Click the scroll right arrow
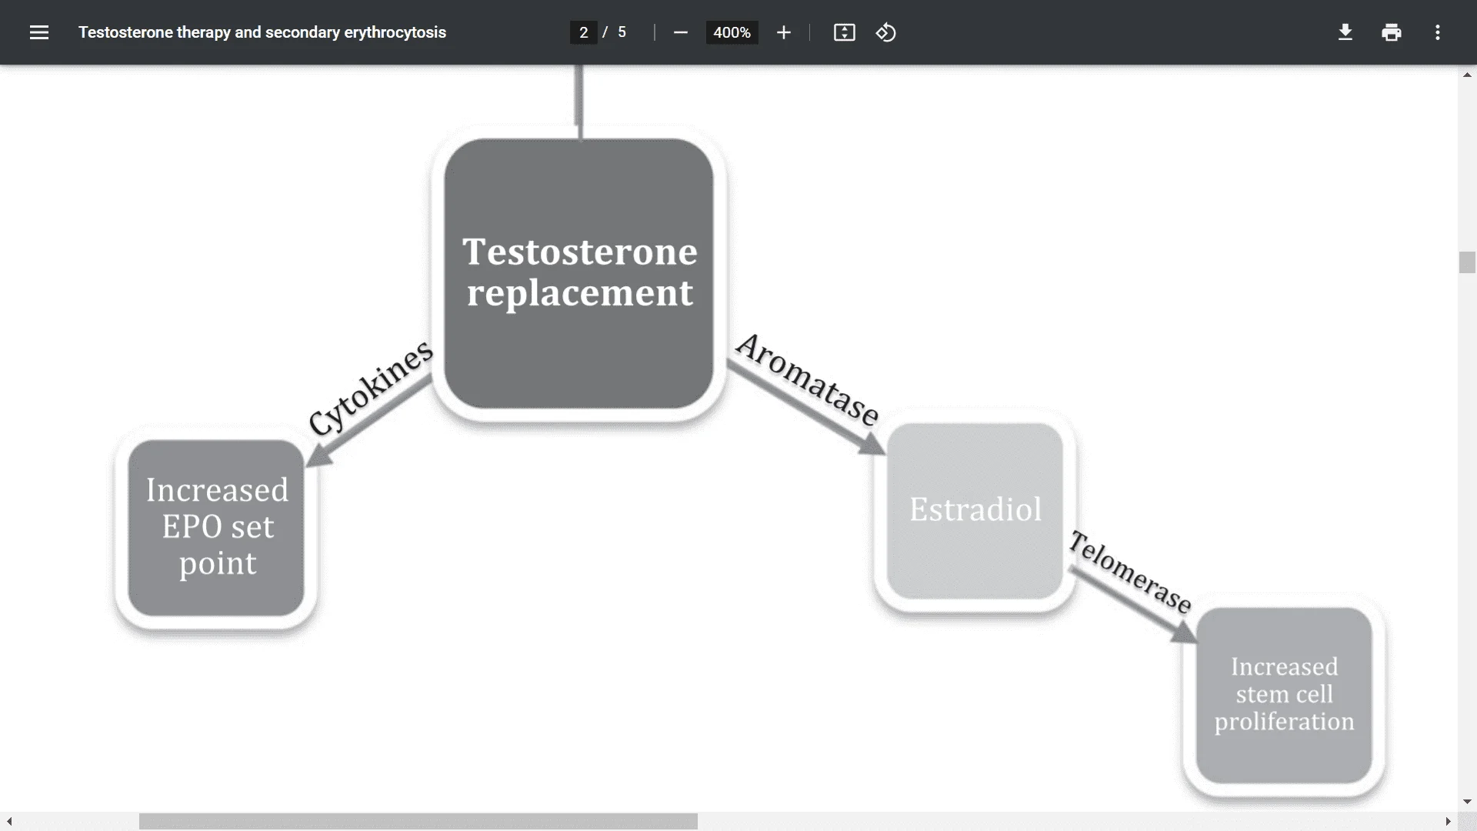Screen dimensions: 1477x831 pyautogui.click(x=1448, y=821)
